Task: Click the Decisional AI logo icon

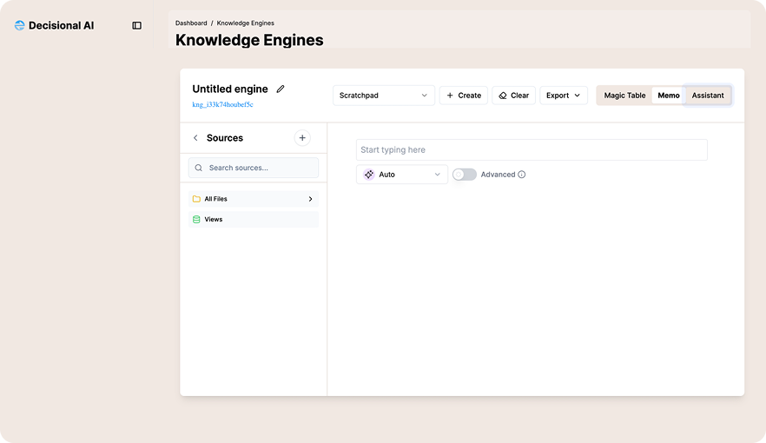Action: 20,26
